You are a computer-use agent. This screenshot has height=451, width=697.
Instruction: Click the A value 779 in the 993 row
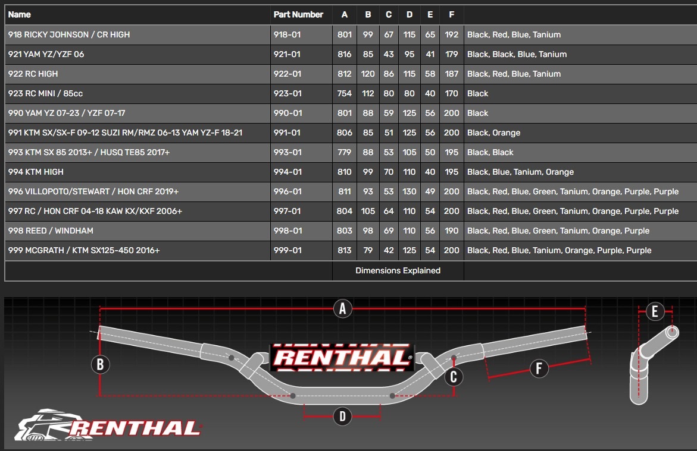[x=345, y=152]
